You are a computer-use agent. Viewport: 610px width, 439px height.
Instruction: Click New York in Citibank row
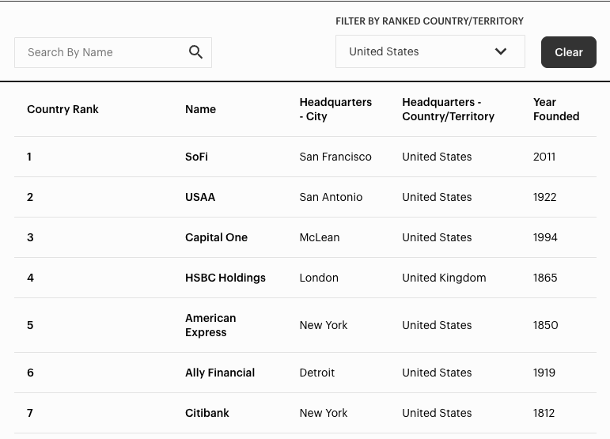click(x=324, y=413)
